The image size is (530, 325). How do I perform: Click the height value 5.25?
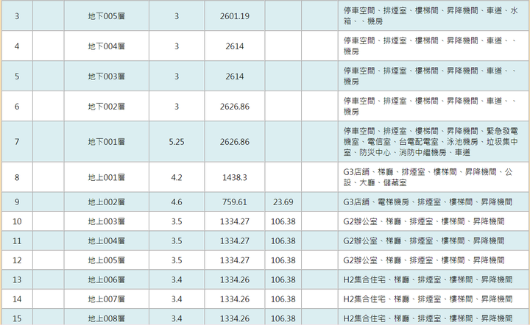click(x=177, y=142)
